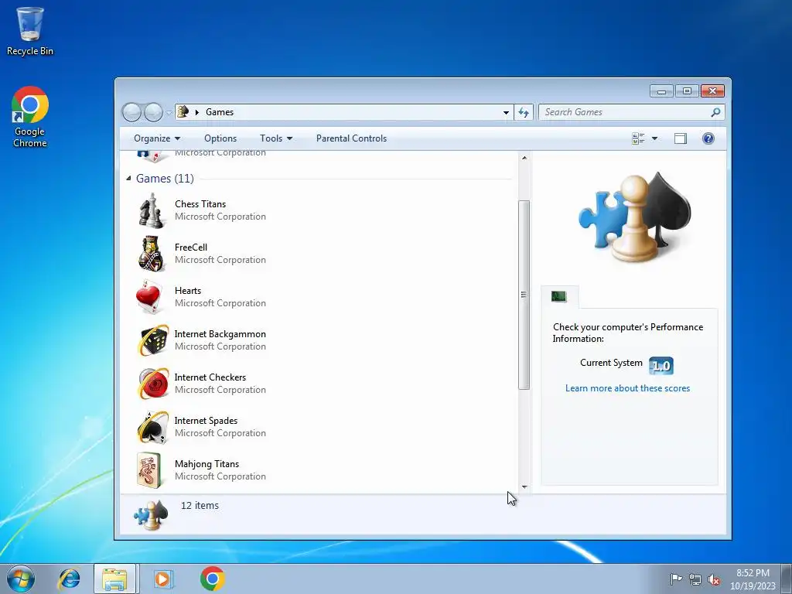Select the Mahjong Titans tile icon
This screenshot has height=594, width=792.
[x=149, y=470]
